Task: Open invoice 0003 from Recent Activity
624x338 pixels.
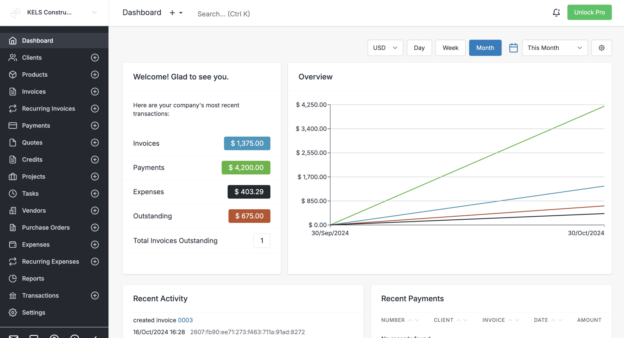Action: click(185, 320)
